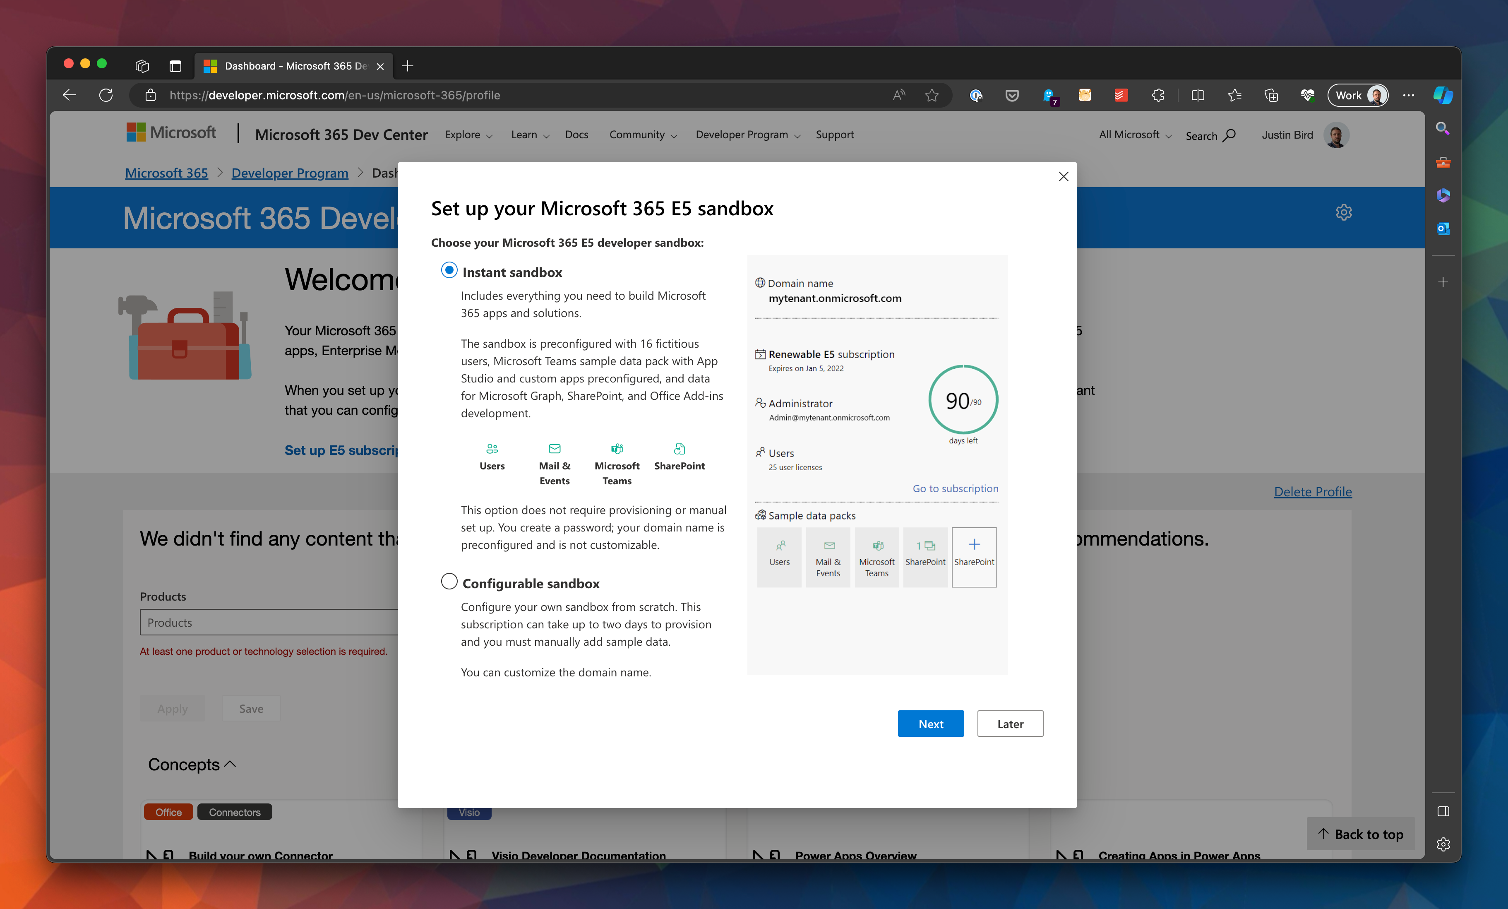Screen dimensions: 1508x909
Task: Expand the All Microsoft dropdown
Action: click(1135, 135)
